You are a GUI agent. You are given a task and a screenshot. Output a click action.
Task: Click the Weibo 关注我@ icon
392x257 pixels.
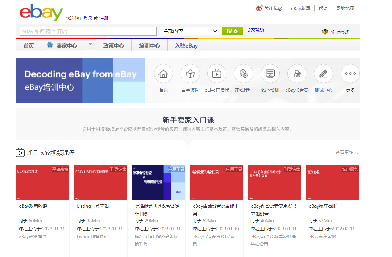coord(260,8)
